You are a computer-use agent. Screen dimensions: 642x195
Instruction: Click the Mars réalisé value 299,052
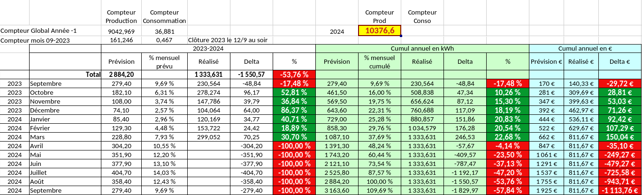pyautogui.click(x=208, y=137)
